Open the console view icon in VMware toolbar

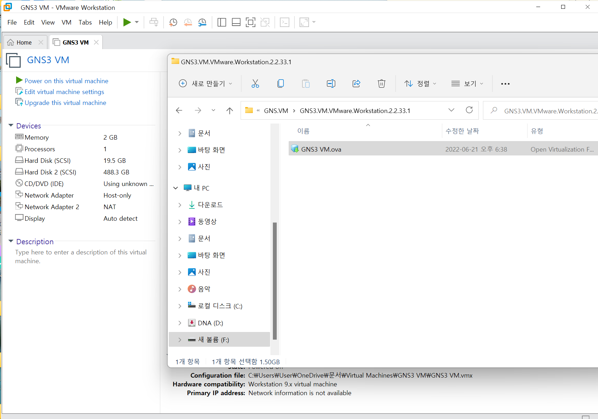pos(285,22)
